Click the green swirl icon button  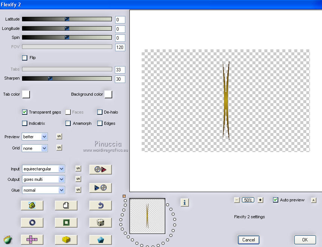32,206
